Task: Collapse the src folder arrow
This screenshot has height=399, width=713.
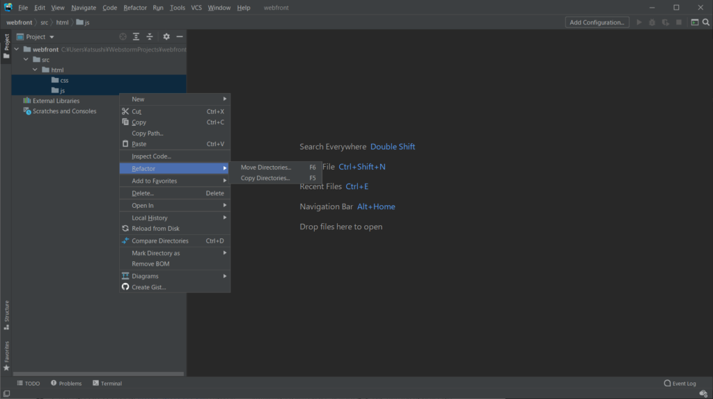Action: pyautogui.click(x=26, y=60)
